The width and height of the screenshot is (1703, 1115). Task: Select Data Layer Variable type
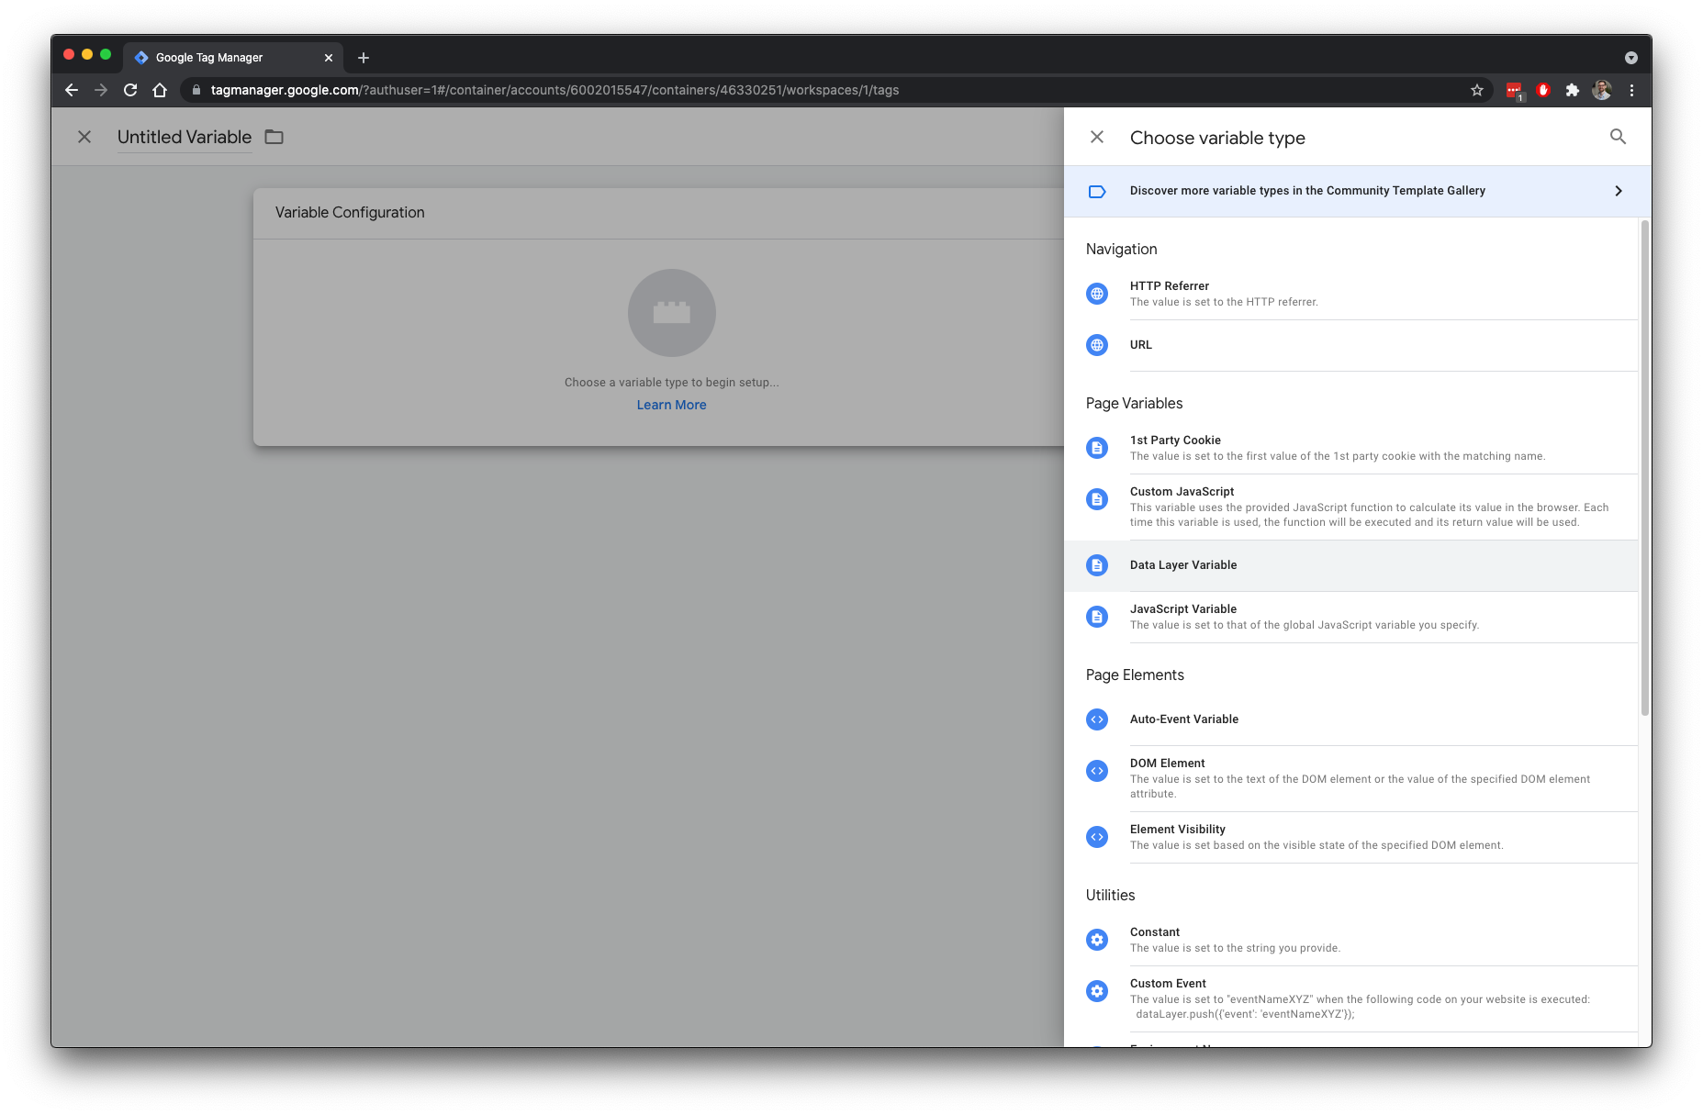1351,565
